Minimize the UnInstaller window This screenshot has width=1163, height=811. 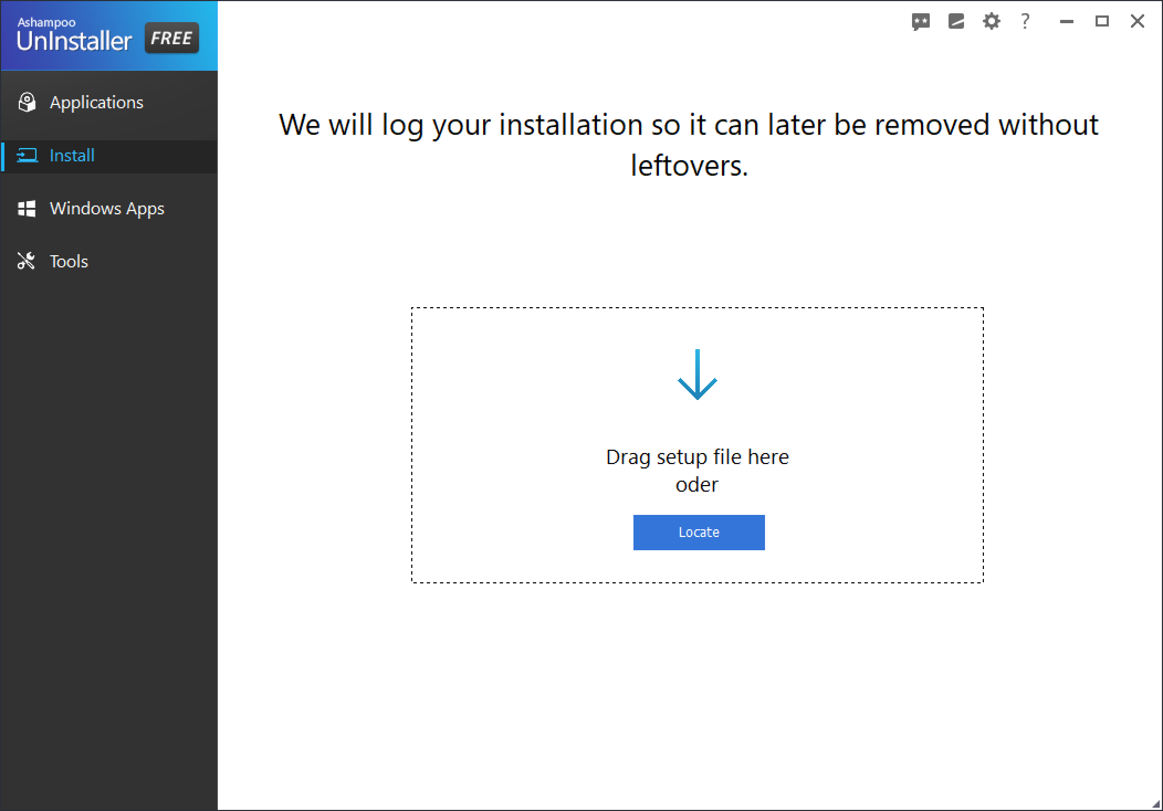point(1067,22)
